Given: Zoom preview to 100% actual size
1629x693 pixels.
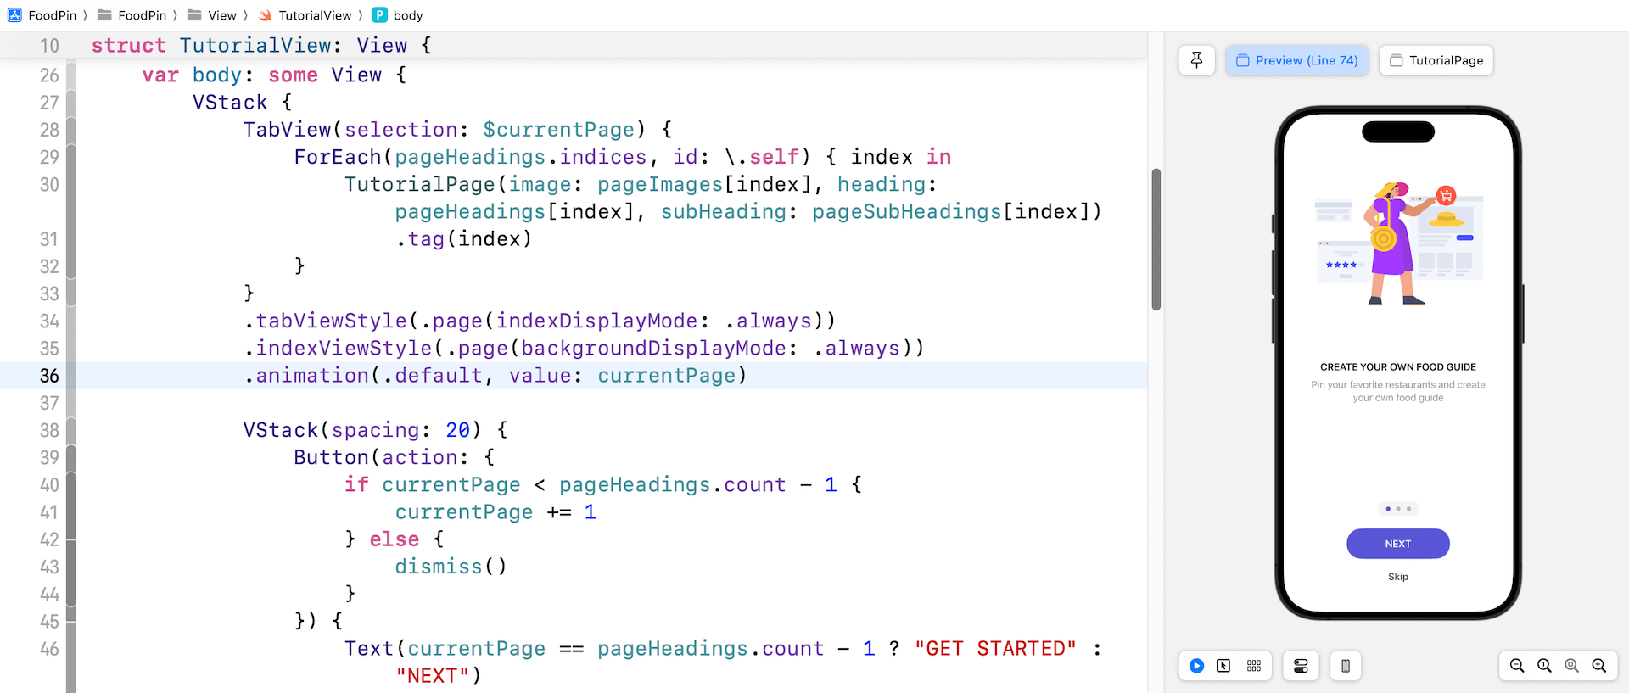Looking at the screenshot, I should [x=1544, y=666].
